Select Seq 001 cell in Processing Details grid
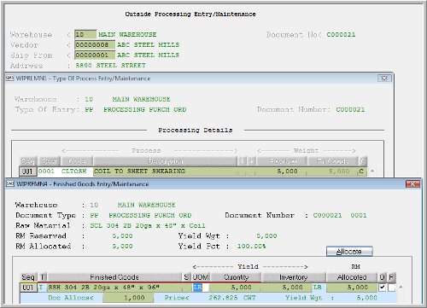 [27, 171]
